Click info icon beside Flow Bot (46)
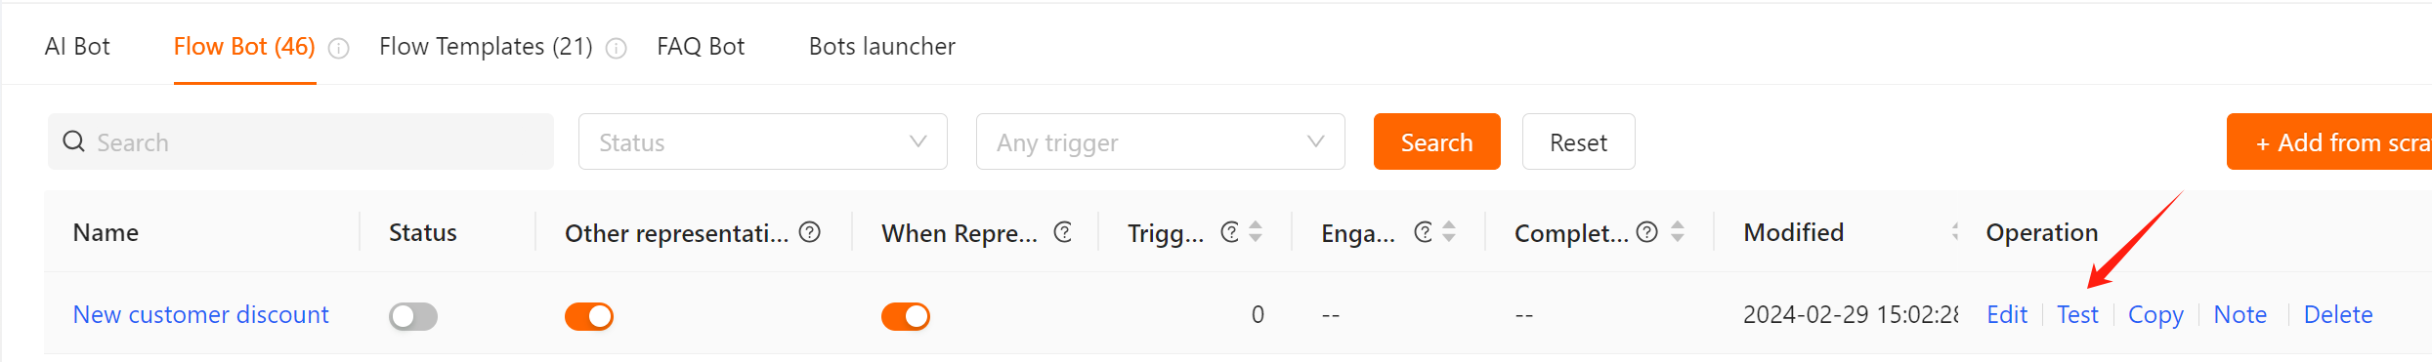This screenshot has width=2432, height=362. click(339, 49)
